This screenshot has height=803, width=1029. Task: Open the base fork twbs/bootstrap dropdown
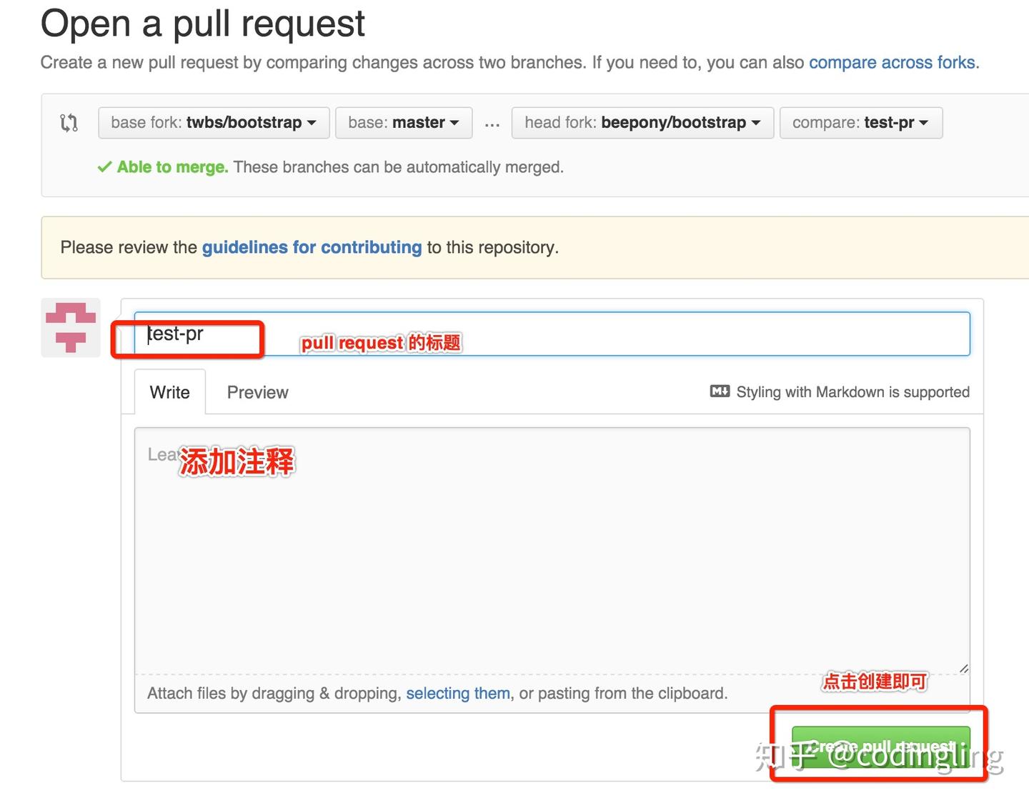213,122
